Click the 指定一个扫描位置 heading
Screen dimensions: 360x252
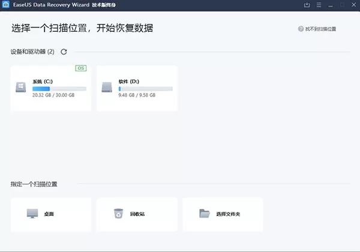coord(34,184)
